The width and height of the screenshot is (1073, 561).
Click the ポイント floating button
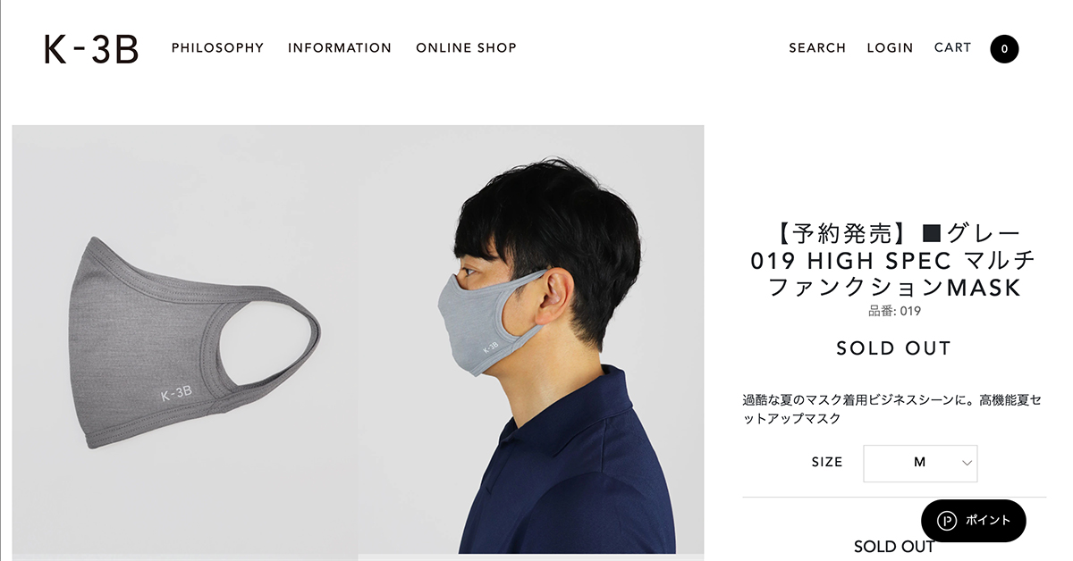[974, 521]
